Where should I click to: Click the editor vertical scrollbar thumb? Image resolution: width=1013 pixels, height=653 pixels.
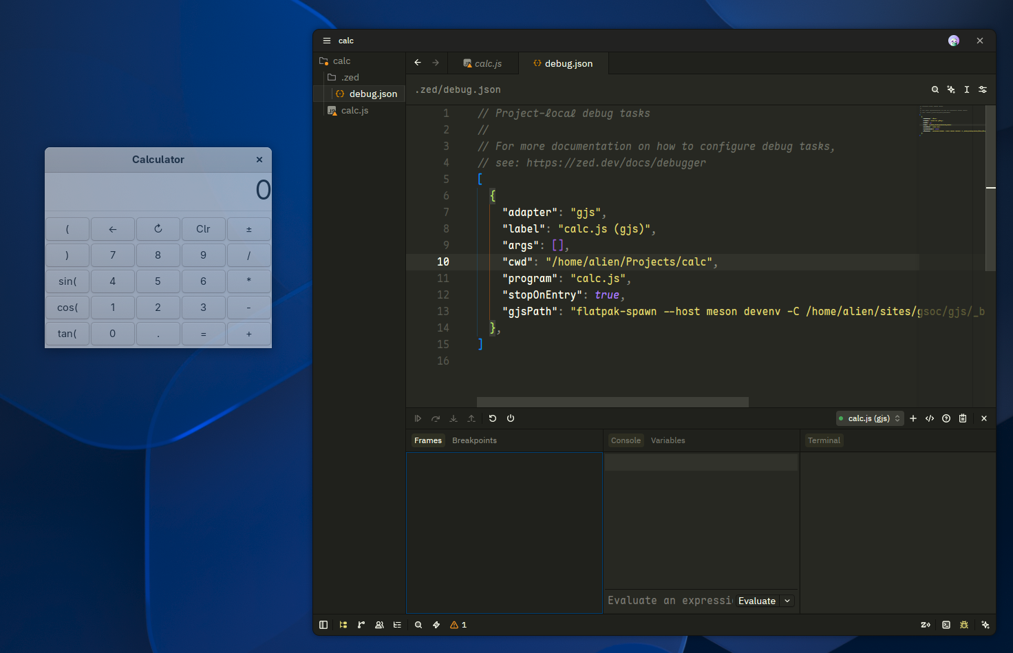pos(990,187)
